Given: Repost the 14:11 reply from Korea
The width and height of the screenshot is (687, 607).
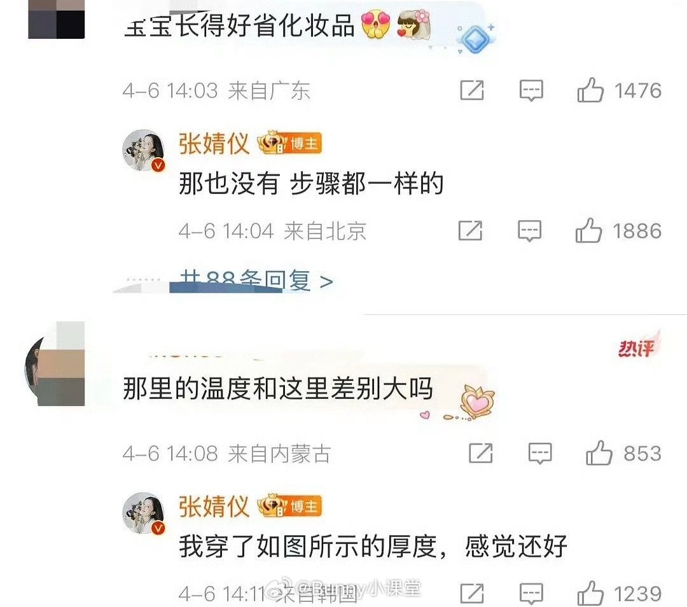Looking at the screenshot, I should point(472,594).
